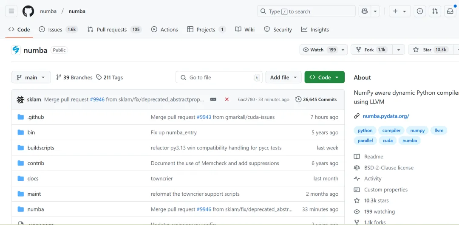The image size is (459, 225).
Task: Open the Projects tab
Action: (207, 30)
